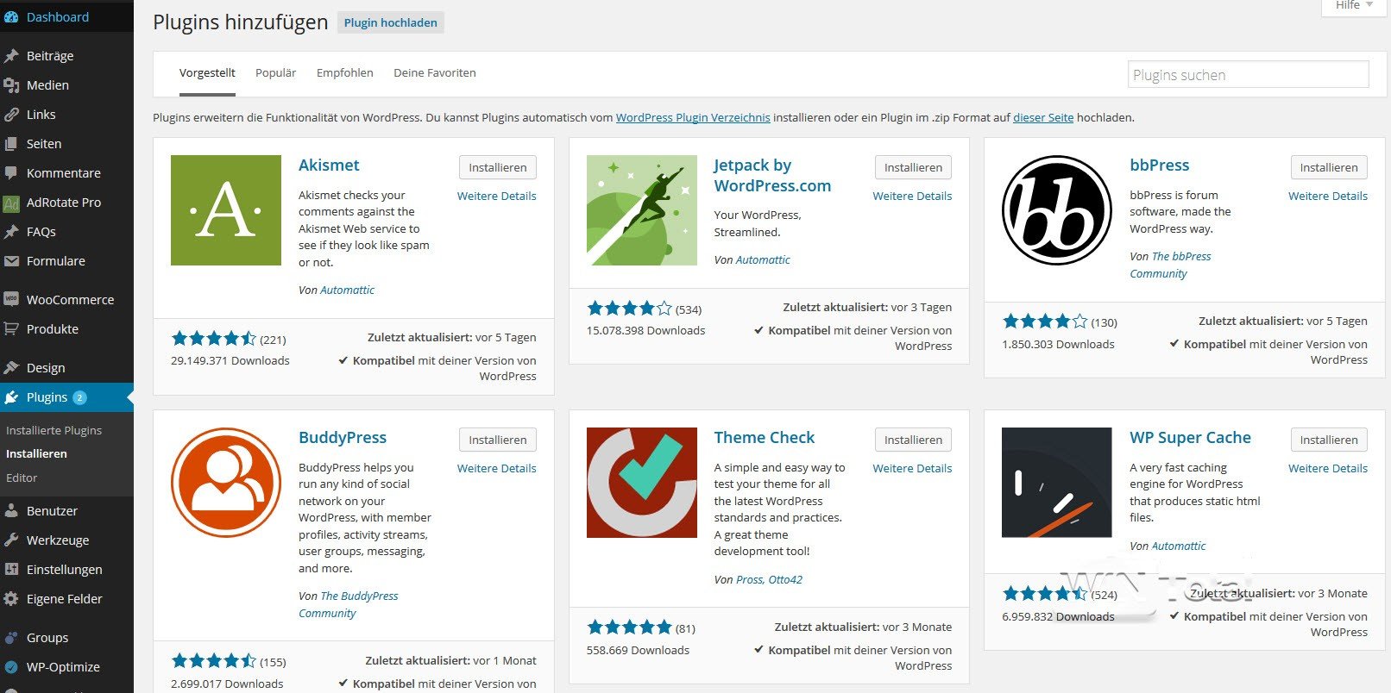Click the Beiträge pushpin icon

pyautogui.click(x=11, y=56)
